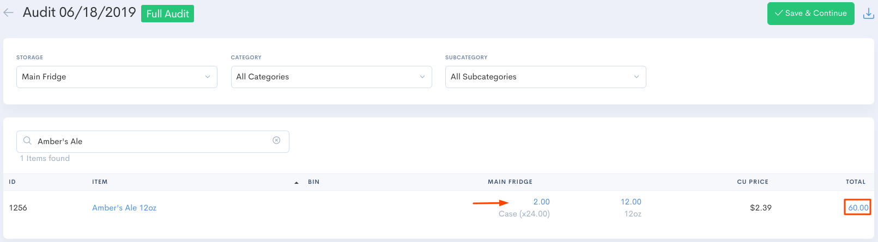Viewport: 878px width, 242px height.
Task: Sort by the ID column header
Action: coord(13,182)
